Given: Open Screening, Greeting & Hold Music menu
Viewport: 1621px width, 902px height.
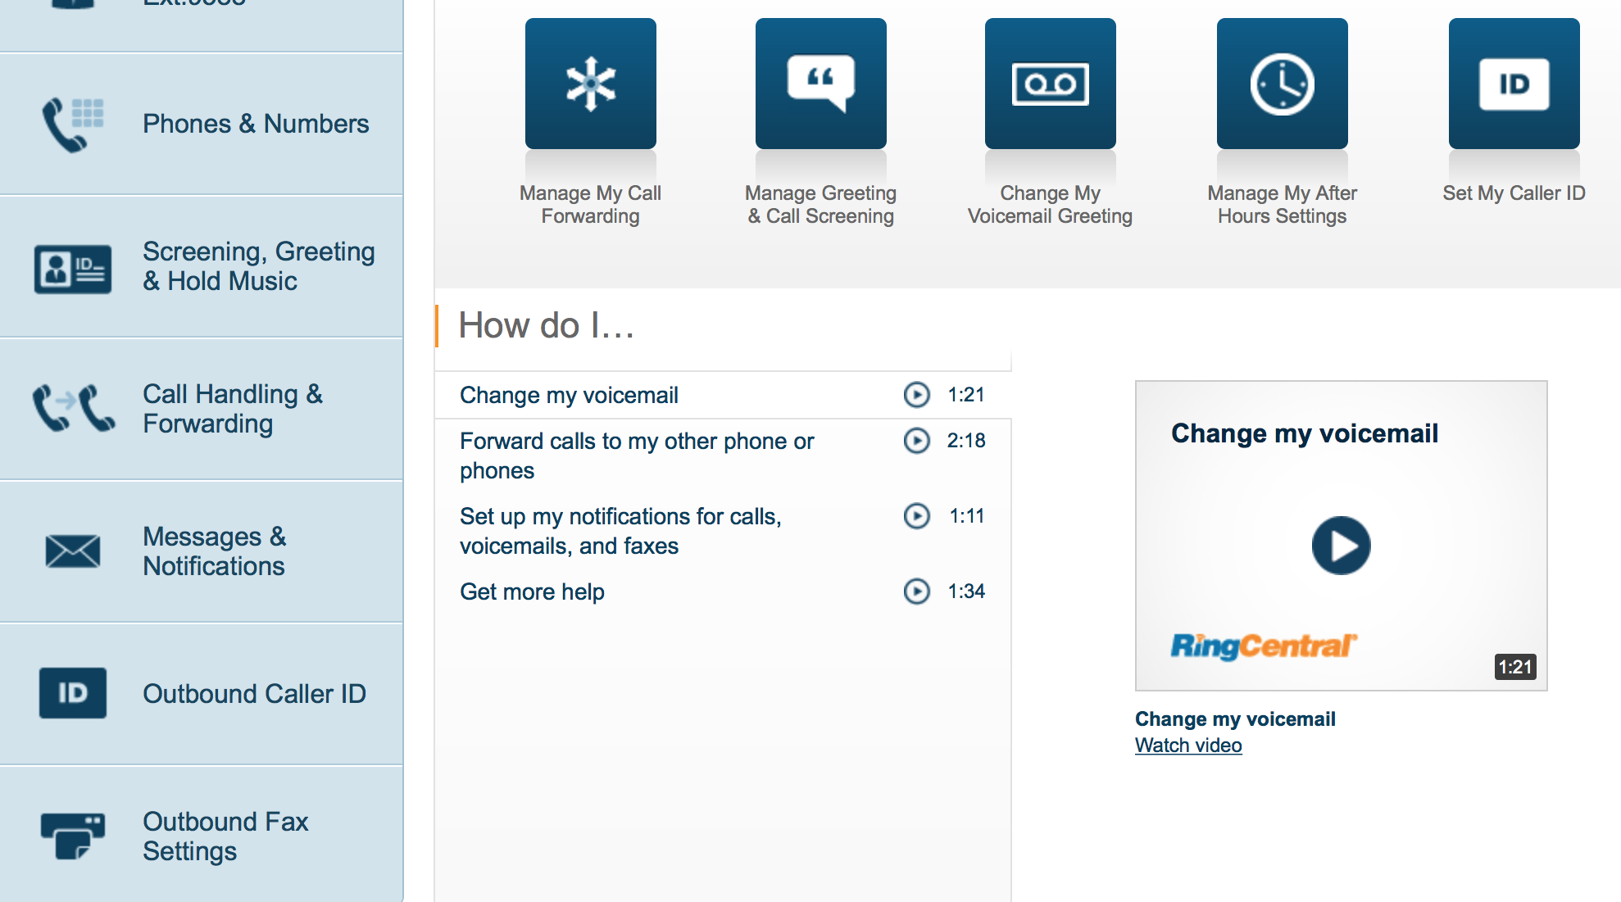Looking at the screenshot, I should tap(258, 266).
